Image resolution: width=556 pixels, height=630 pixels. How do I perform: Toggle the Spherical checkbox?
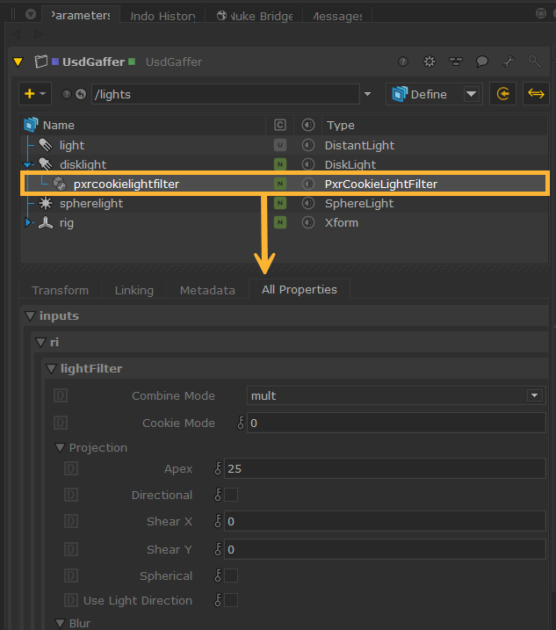[231, 576]
